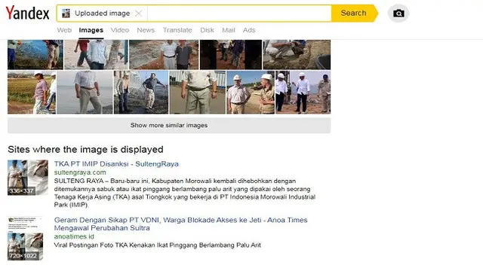Visit the anoatimes.id URL

click(x=74, y=236)
